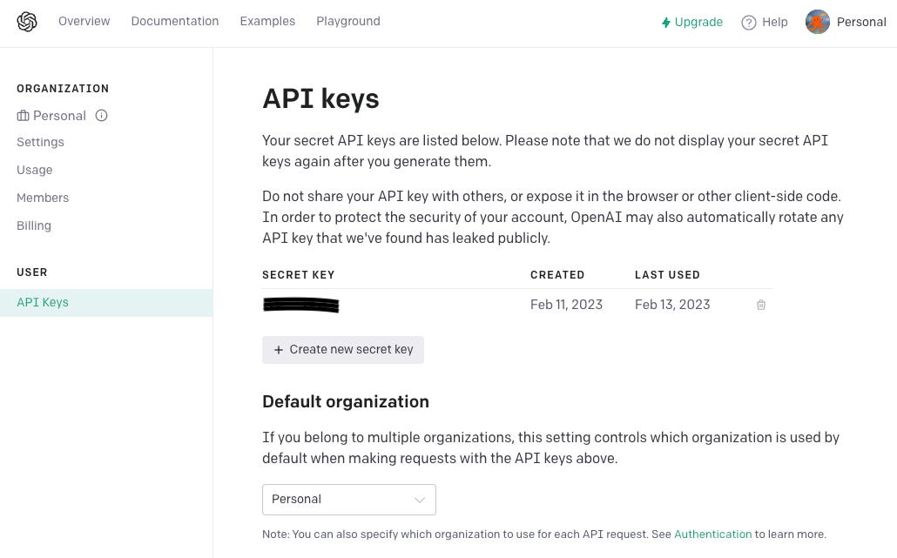This screenshot has height=558, width=897.
Task: Delete the secret key with trash icon
Action: click(761, 305)
